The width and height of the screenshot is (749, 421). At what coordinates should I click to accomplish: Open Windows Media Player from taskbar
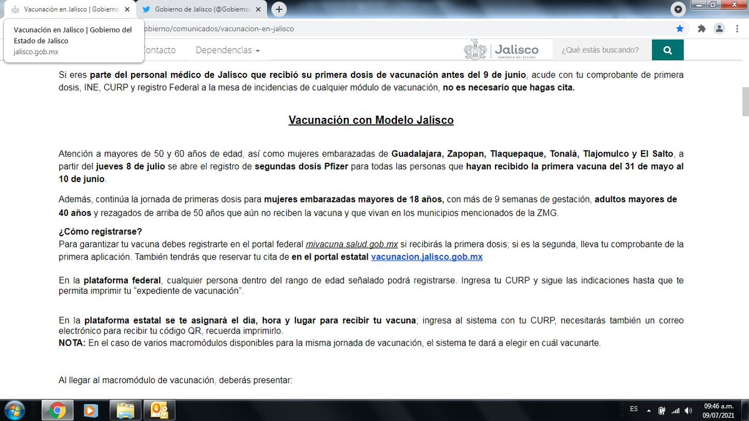pos(91,410)
